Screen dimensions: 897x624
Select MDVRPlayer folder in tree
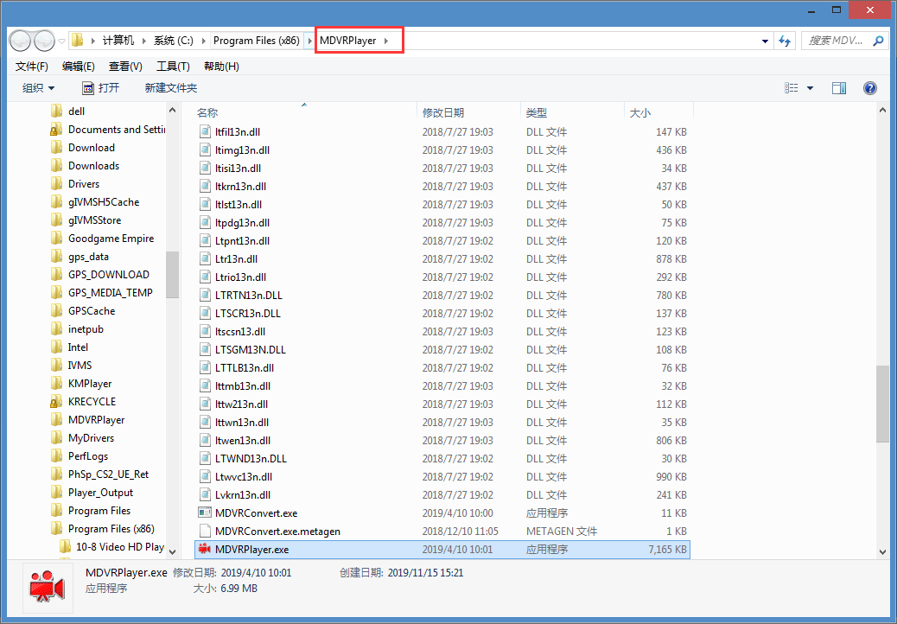pos(96,420)
